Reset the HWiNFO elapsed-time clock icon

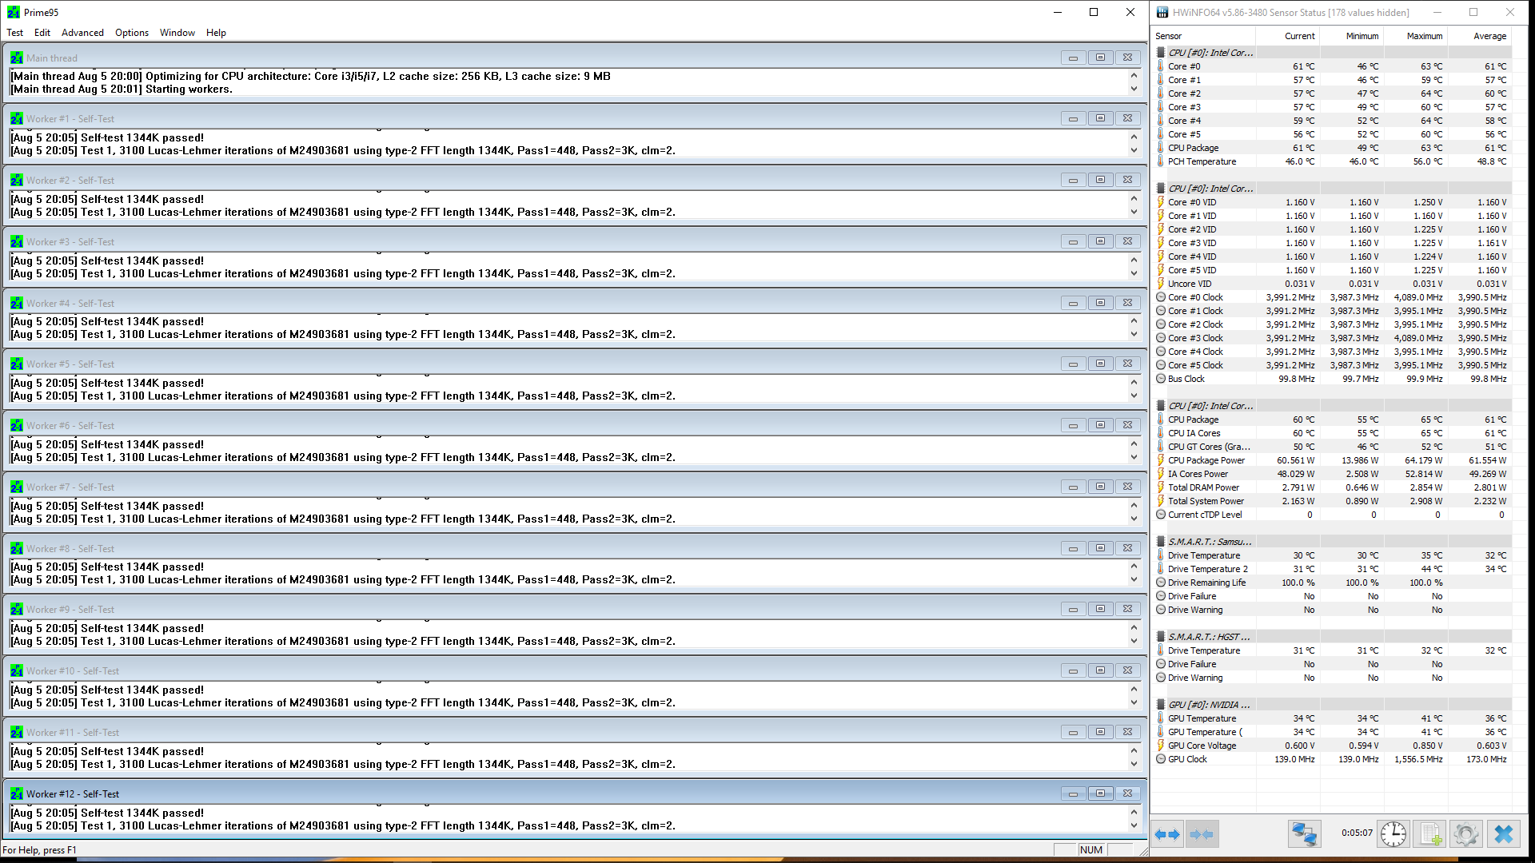[1393, 834]
